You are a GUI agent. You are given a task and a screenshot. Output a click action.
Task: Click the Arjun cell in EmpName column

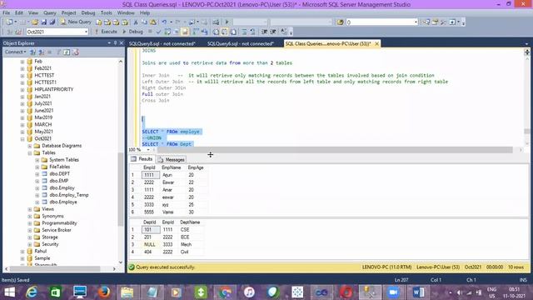coord(172,175)
